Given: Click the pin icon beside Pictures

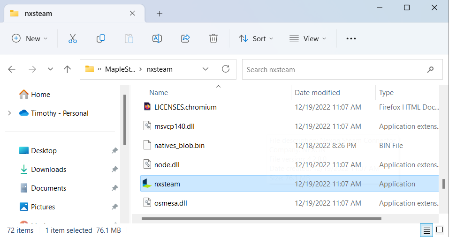Looking at the screenshot, I should [x=114, y=207].
